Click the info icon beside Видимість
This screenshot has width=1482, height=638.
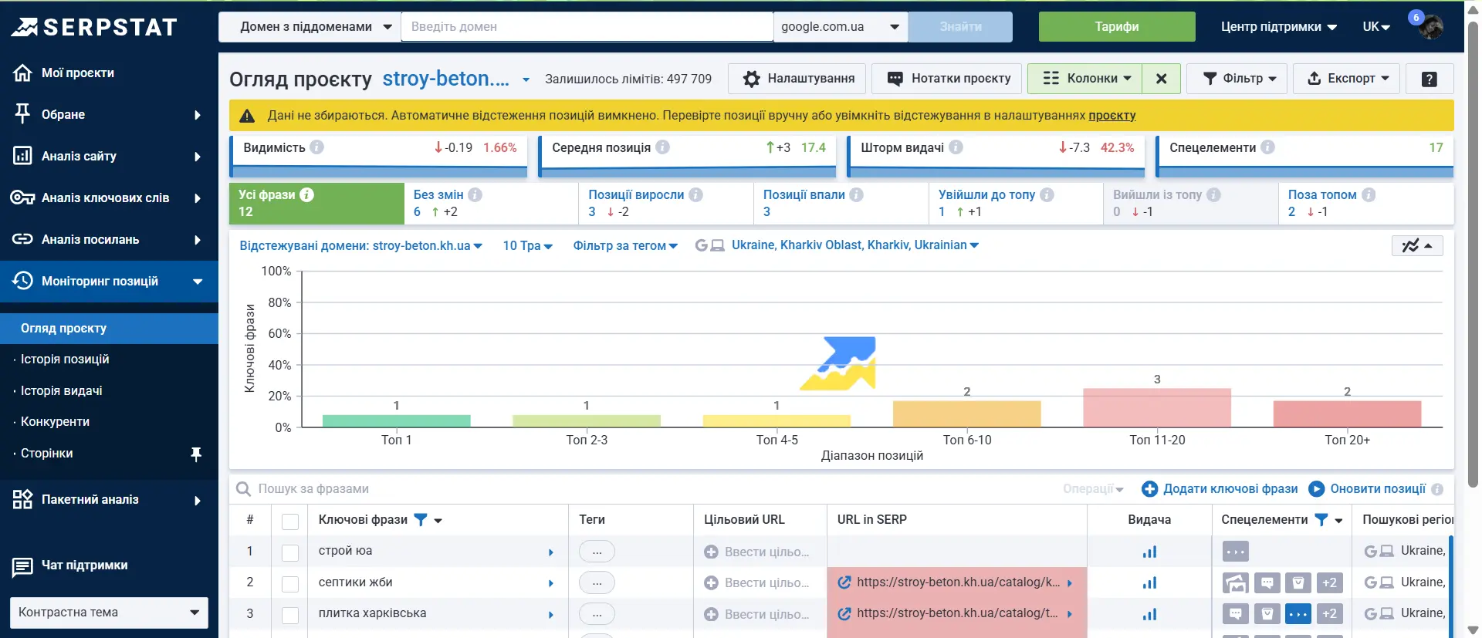317,147
